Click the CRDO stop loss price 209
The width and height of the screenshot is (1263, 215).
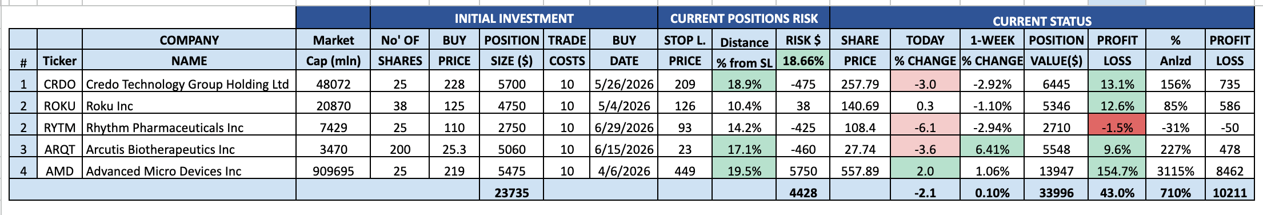click(685, 84)
